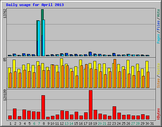Click the orange Sites bar for day 23

point(115,74)
